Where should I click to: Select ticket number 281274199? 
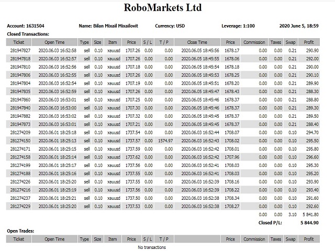(20, 165)
